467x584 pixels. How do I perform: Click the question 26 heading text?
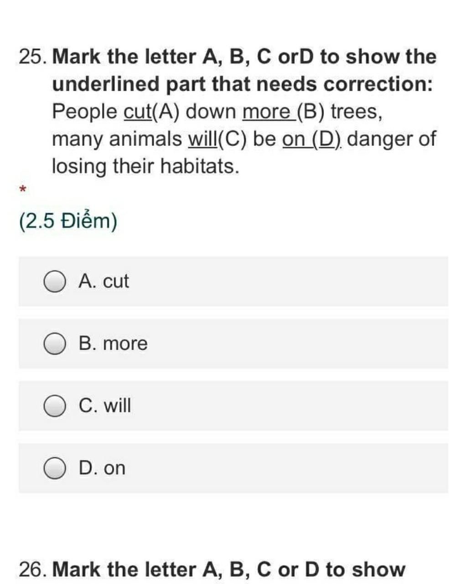tap(212, 569)
